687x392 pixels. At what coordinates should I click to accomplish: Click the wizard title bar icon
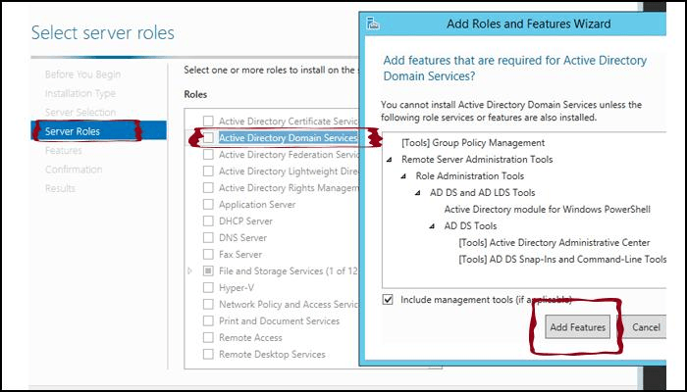(372, 24)
